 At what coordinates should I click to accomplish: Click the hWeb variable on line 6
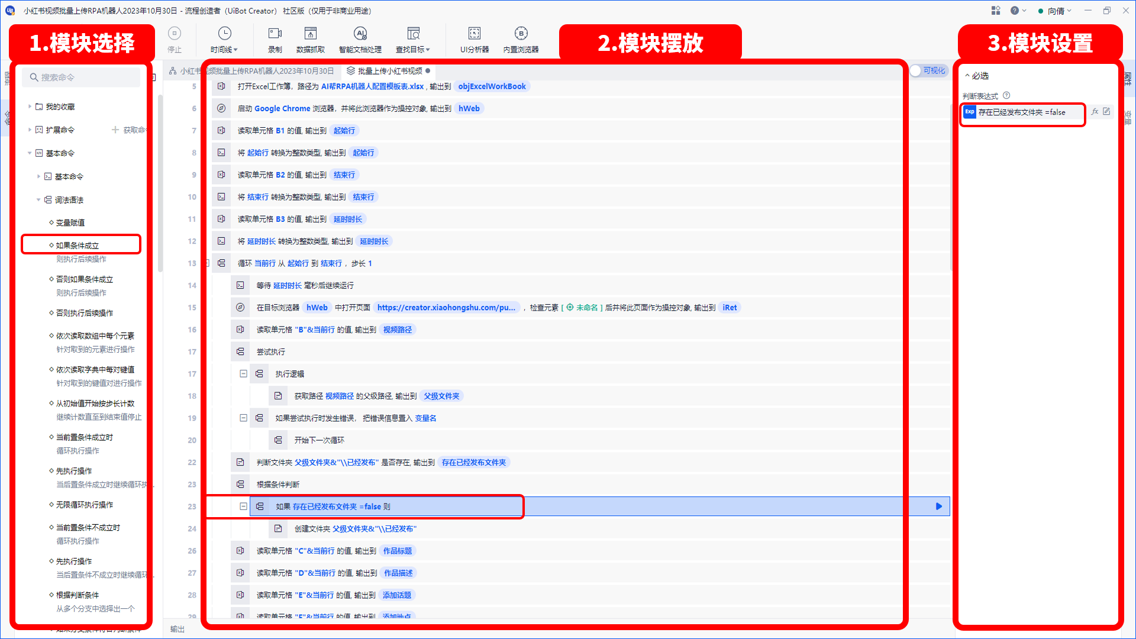pyautogui.click(x=469, y=108)
